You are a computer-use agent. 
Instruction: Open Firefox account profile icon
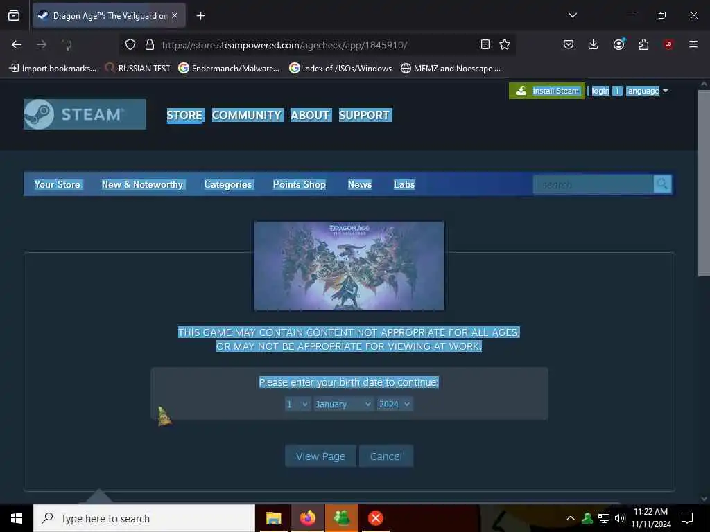pyautogui.click(x=618, y=44)
